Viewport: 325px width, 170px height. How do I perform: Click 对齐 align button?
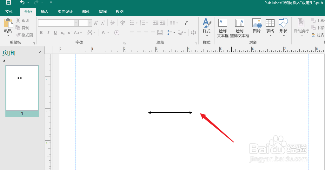[x=318, y=35]
